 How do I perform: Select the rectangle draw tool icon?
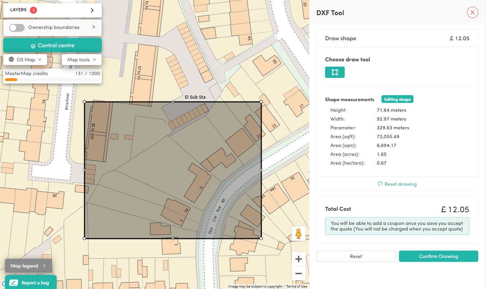[335, 72]
